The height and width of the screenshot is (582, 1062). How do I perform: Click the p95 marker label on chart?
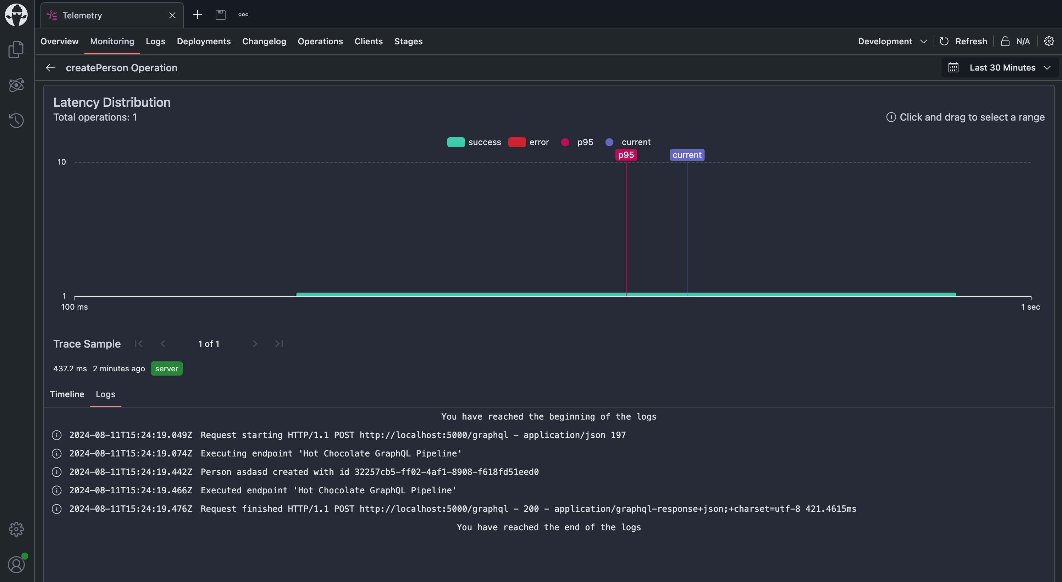click(x=626, y=155)
